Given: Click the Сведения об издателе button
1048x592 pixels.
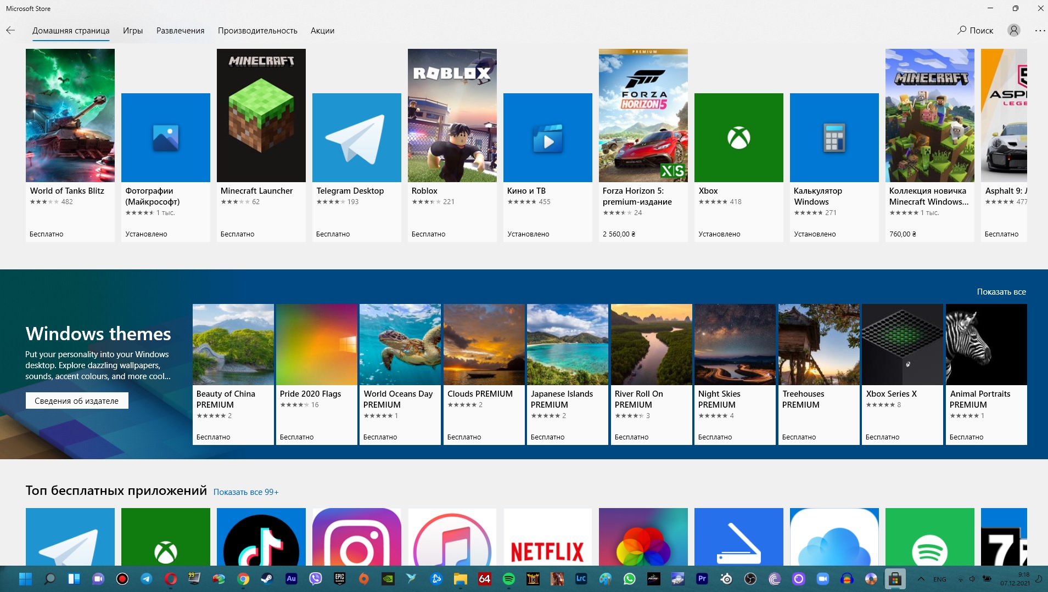Looking at the screenshot, I should click(x=76, y=401).
